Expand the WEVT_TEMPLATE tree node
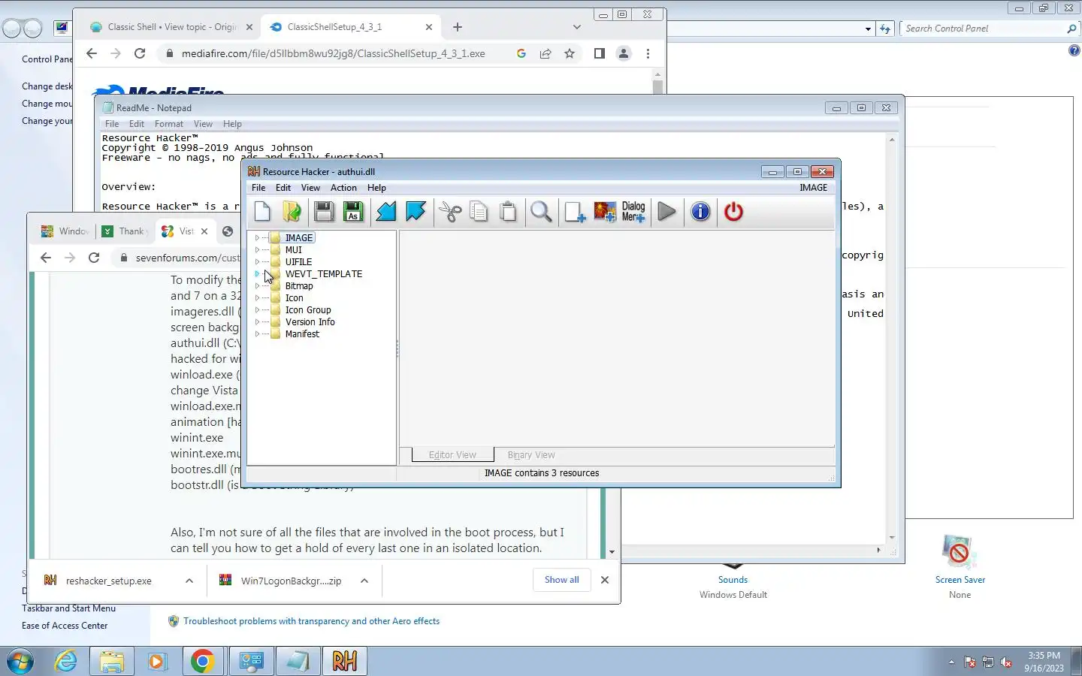 click(x=257, y=274)
